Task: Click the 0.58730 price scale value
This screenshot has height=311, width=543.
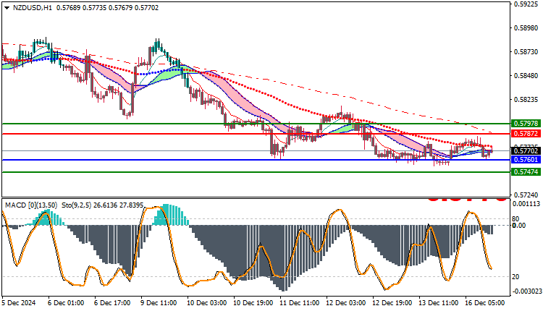Action: (x=526, y=52)
